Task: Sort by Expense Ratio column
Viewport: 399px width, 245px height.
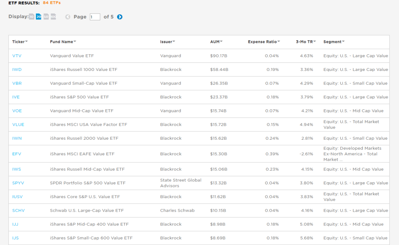Action: 264,42
